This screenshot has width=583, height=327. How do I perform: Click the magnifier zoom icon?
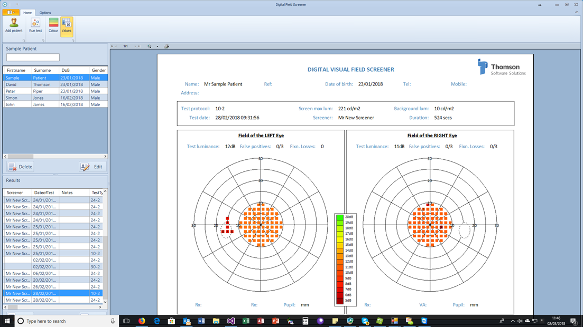coord(150,46)
